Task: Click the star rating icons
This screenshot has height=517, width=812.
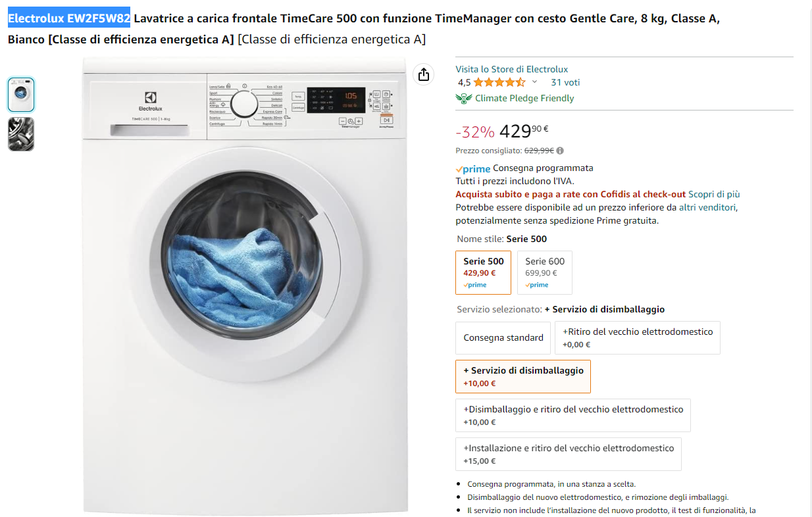Action: 499,82
